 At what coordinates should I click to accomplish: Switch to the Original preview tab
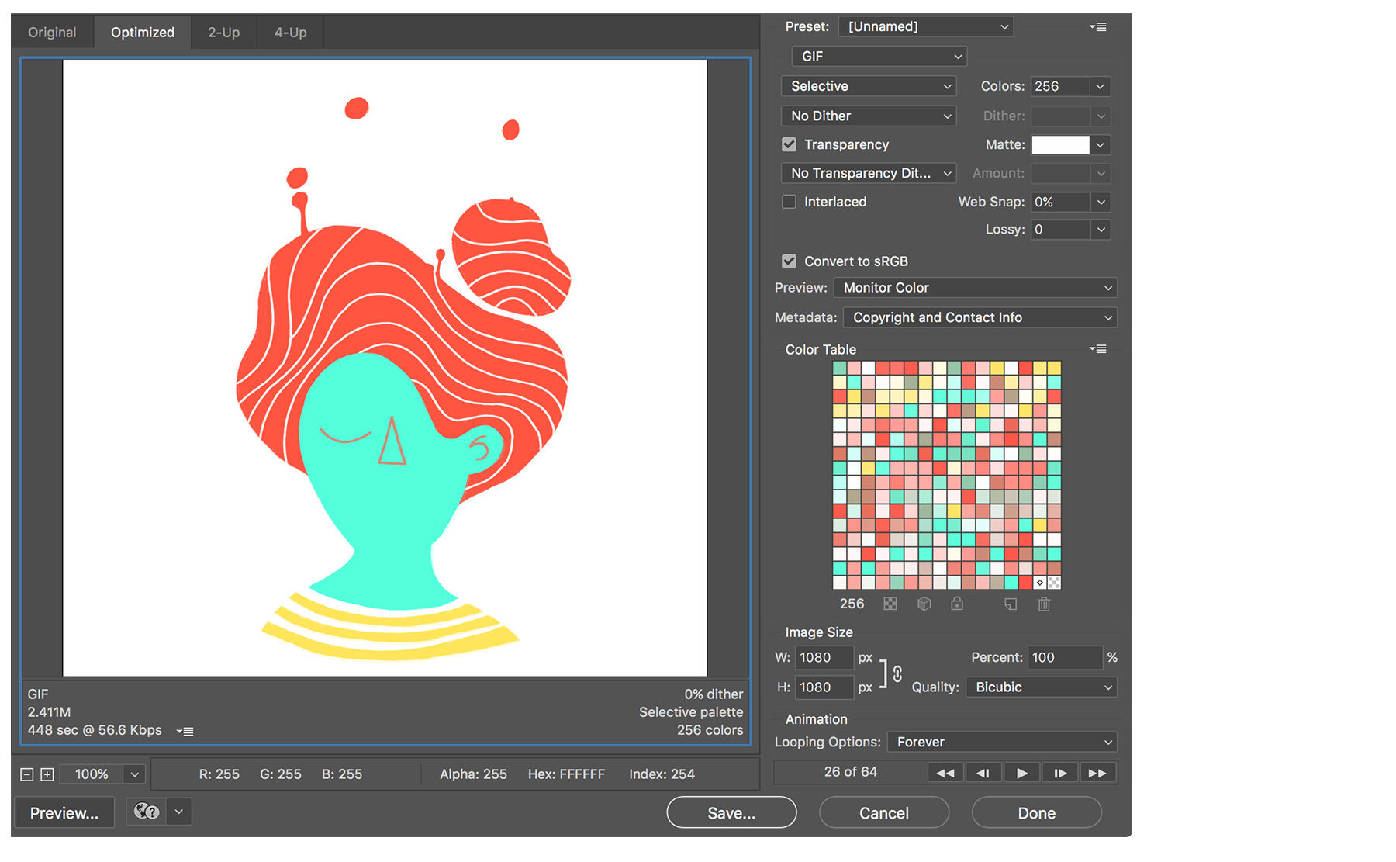(x=51, y=32)
